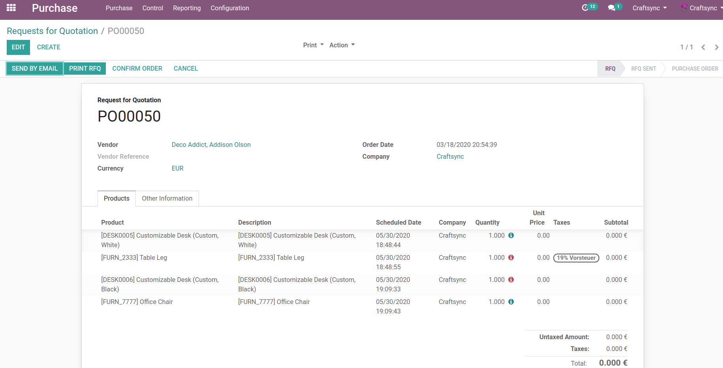Open the activities clock icon

point(585,8)
